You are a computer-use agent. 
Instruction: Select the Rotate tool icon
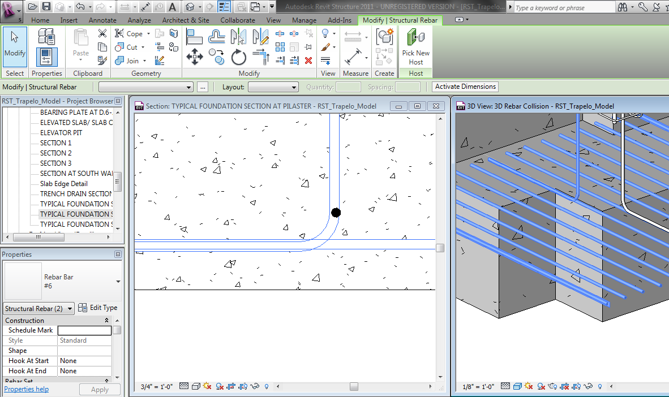[x=238, y=57]
